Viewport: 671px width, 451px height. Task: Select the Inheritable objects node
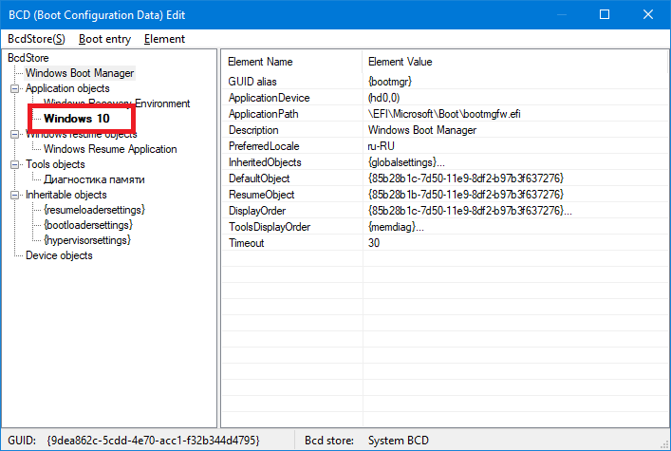[65, 195]
